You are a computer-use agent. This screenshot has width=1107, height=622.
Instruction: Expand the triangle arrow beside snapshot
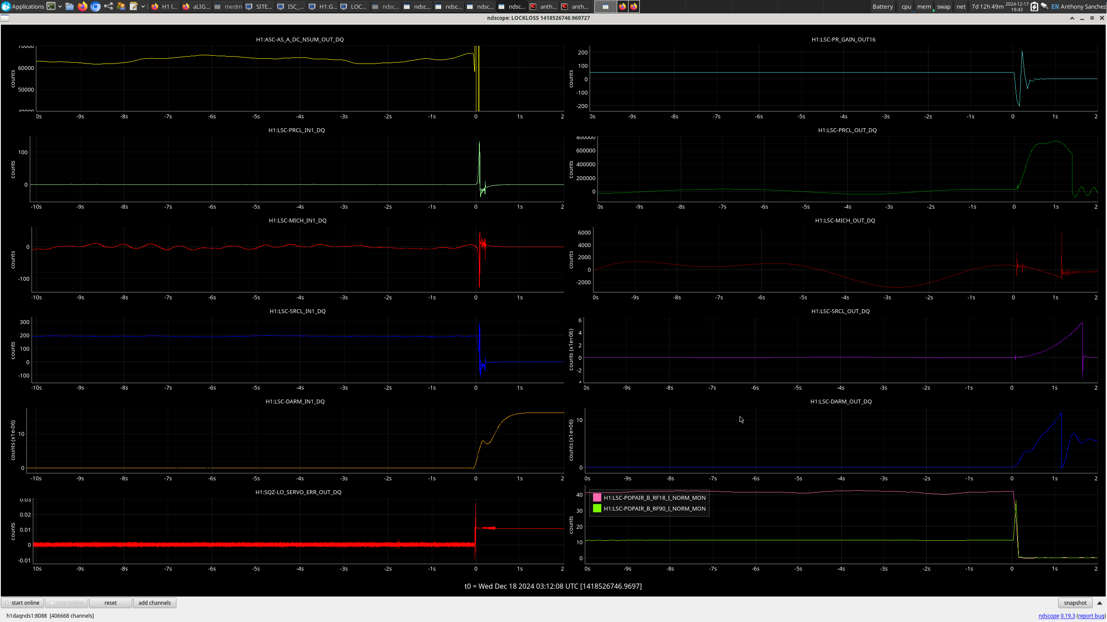pyautogui.click(x=1100, y=603)
